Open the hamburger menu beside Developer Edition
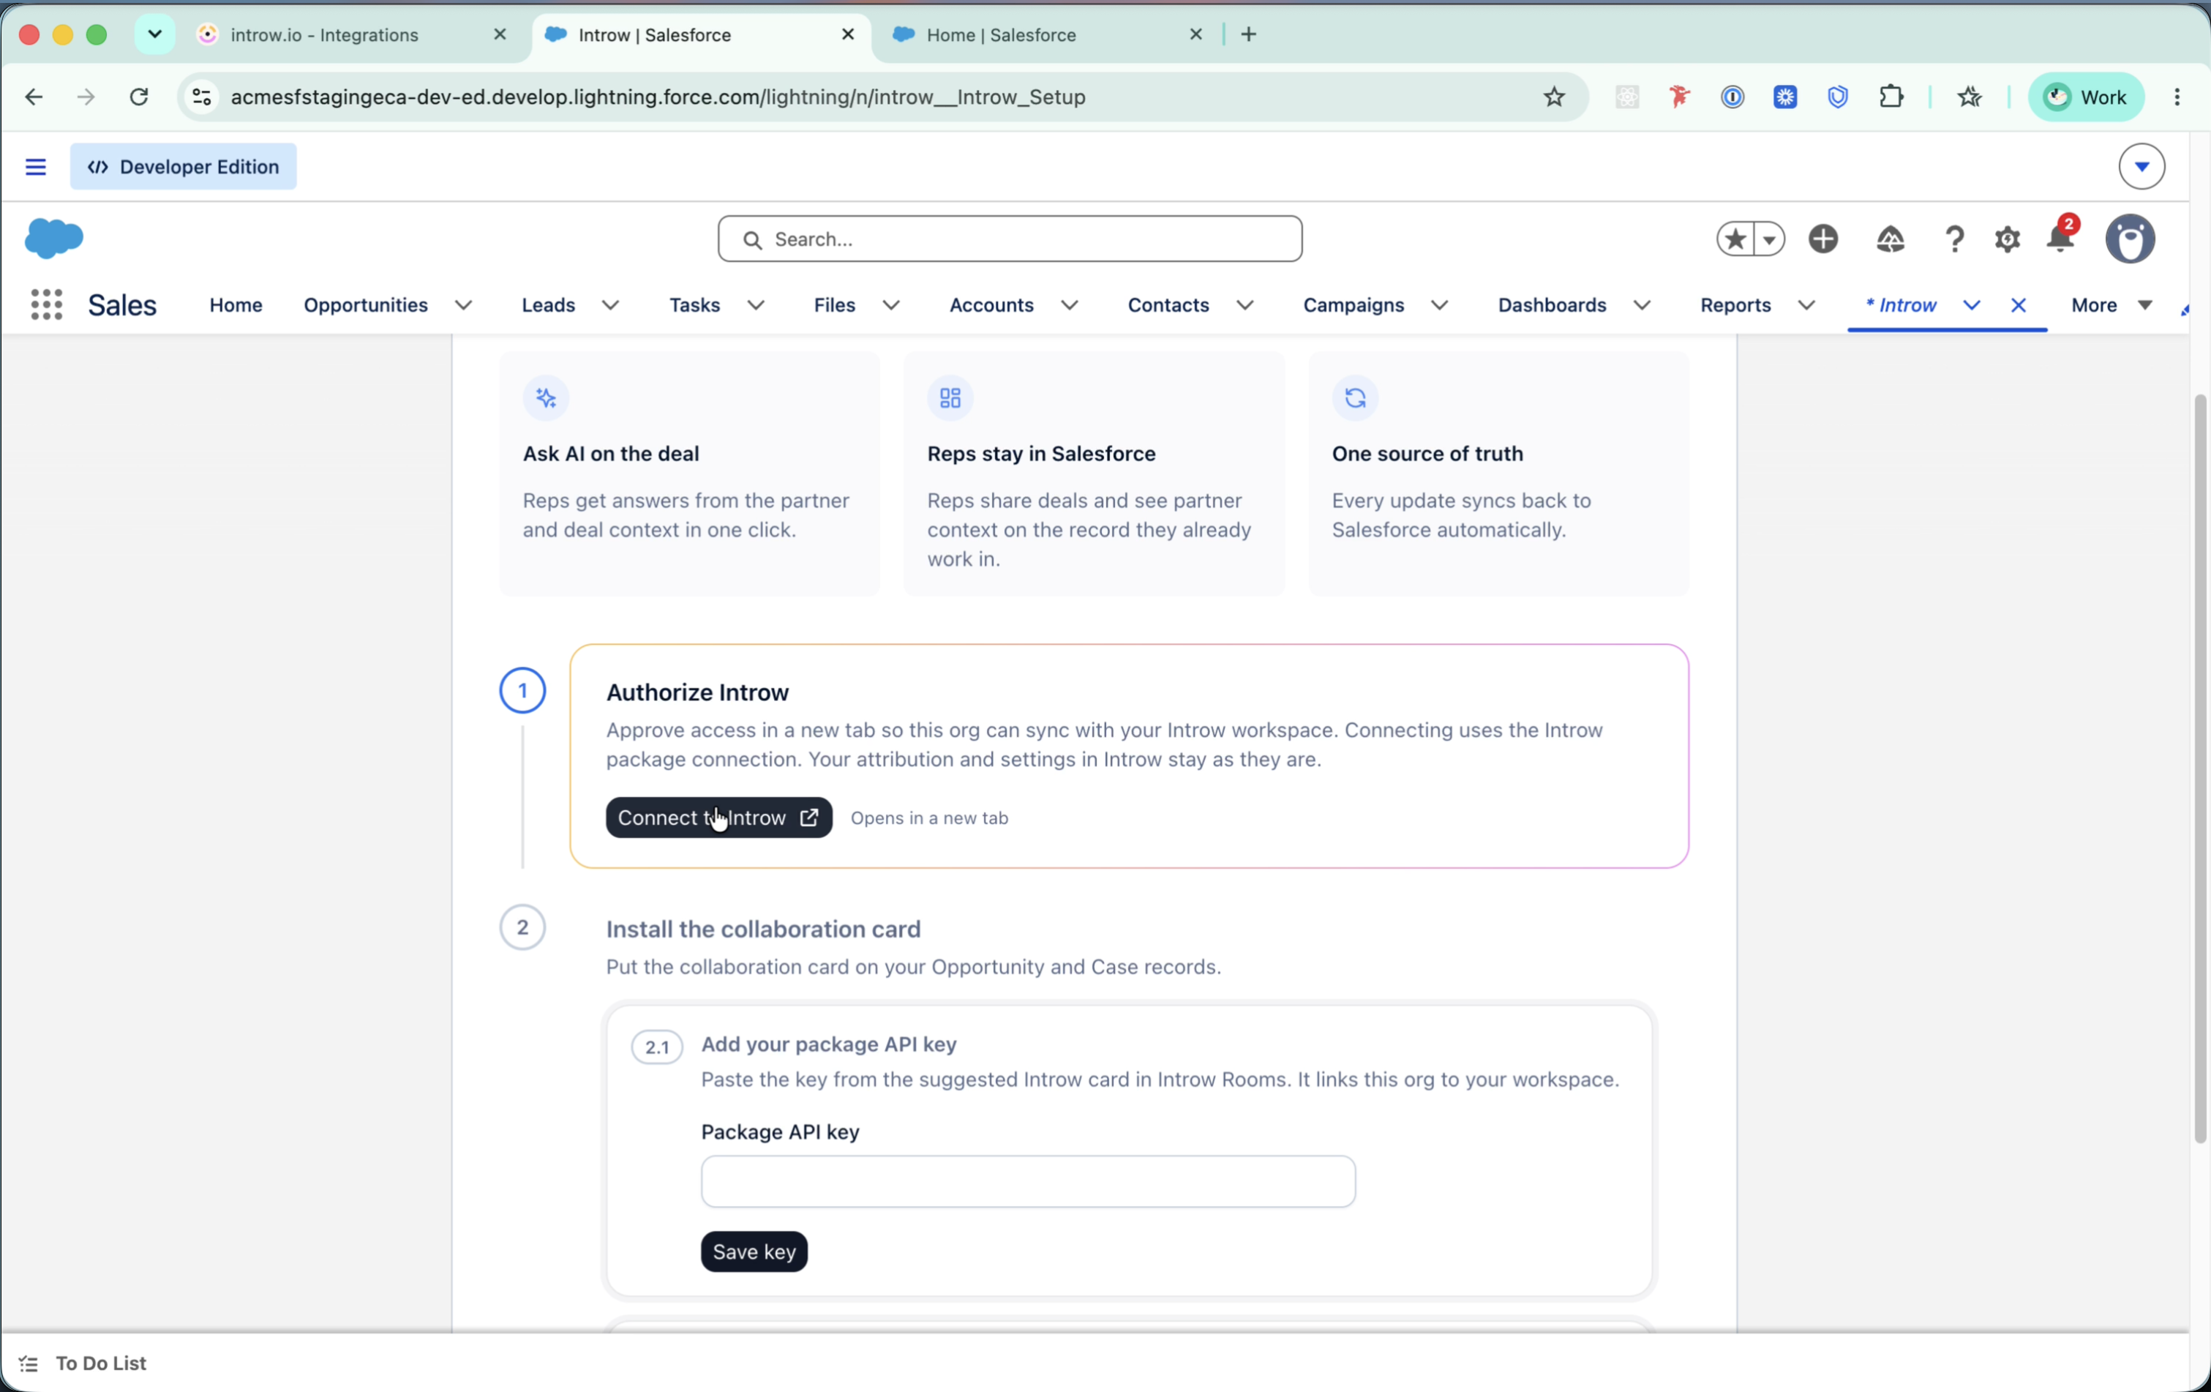The width and height of the screenshot is (2211, 1392). coord(35,166)
